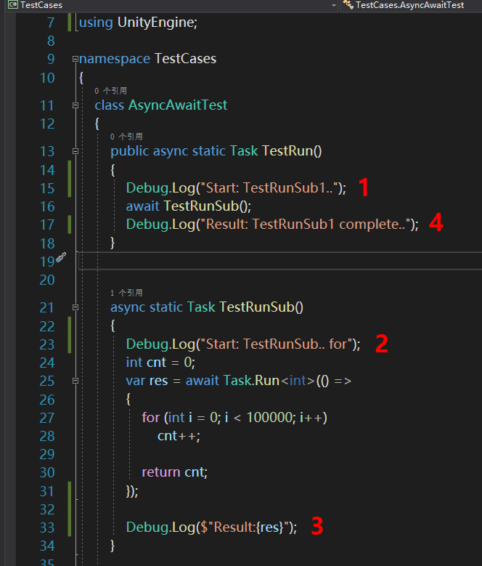Click the AsyncAwaitTest class name

[178, 105]
